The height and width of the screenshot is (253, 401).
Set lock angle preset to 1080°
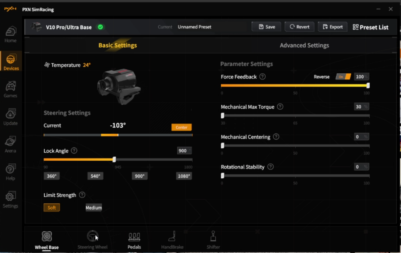pos(184,176)
